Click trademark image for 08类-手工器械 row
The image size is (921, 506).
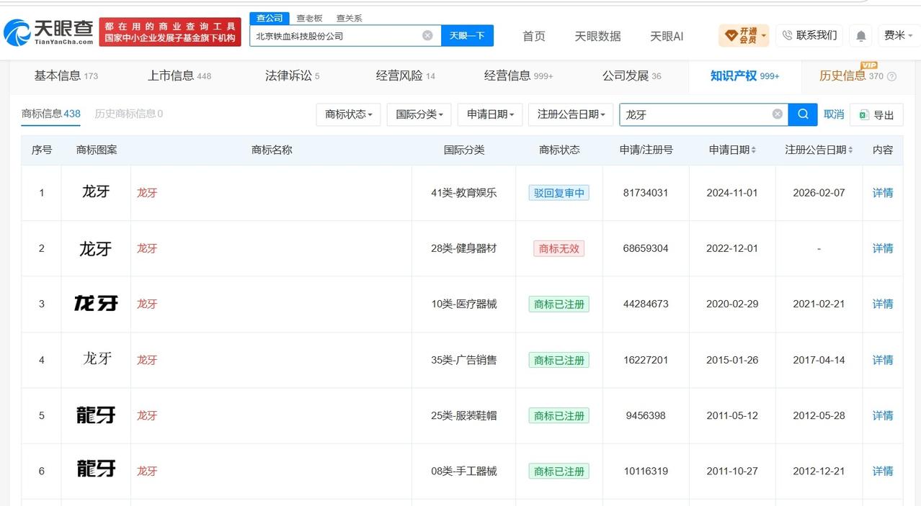pyautogui.click(x=96, y=469)
